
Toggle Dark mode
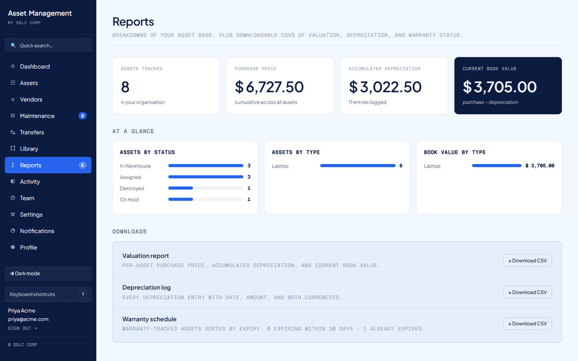tap(48, 274)
